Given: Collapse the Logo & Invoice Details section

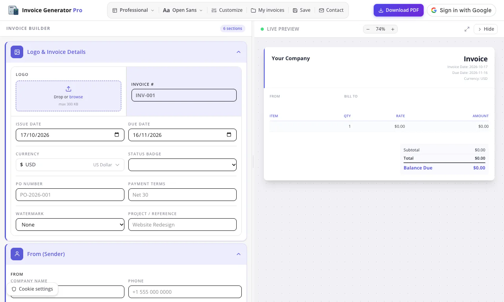Looking at the screenshot, I should click(239, 52).
